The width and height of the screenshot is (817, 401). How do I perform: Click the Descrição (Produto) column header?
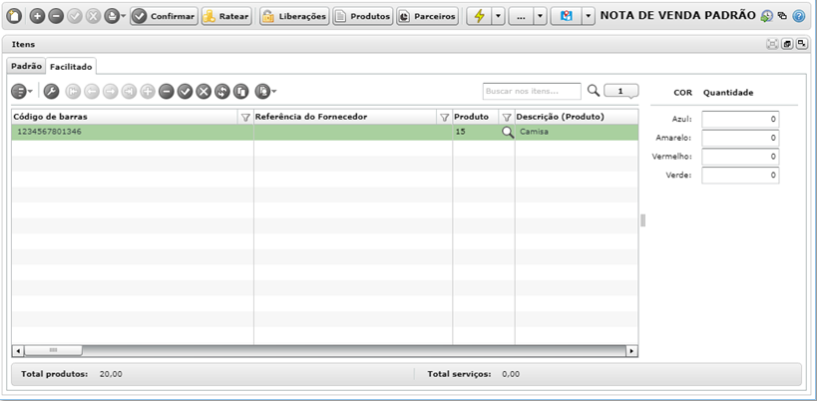coord(577,117)
